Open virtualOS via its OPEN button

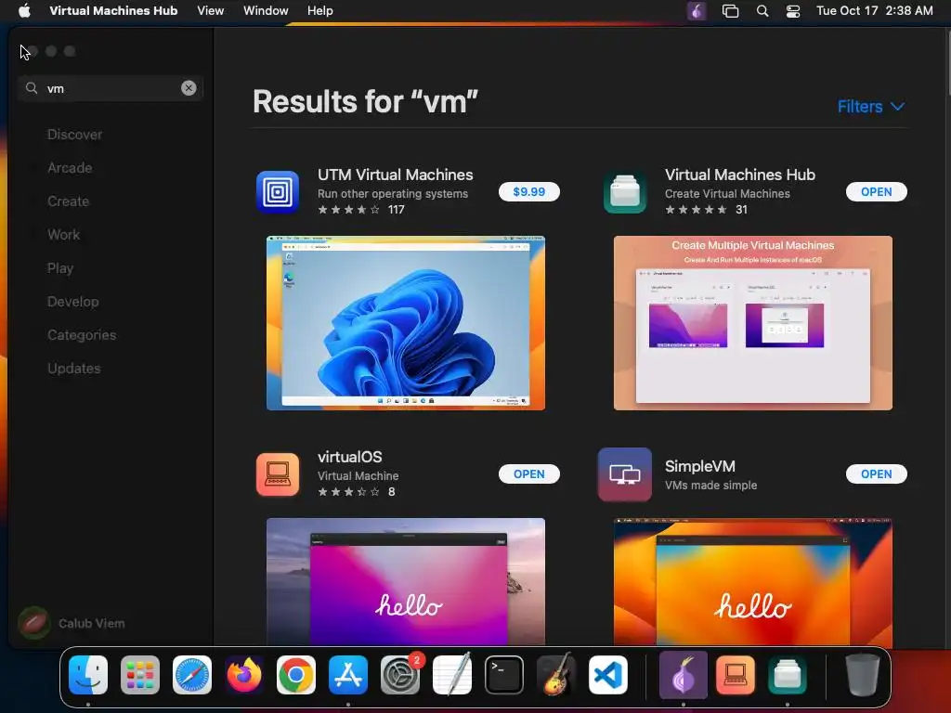pyautogui.click(x=528, y=474)
